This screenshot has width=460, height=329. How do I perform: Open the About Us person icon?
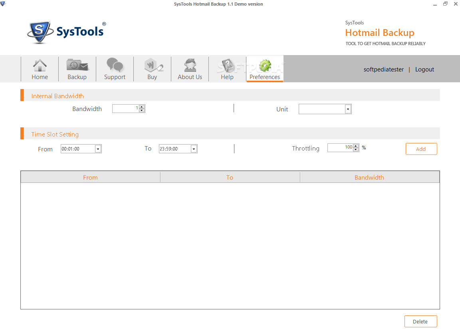[190, 65]
